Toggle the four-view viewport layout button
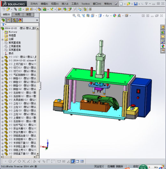166x169 pixels. click(82, 161)
